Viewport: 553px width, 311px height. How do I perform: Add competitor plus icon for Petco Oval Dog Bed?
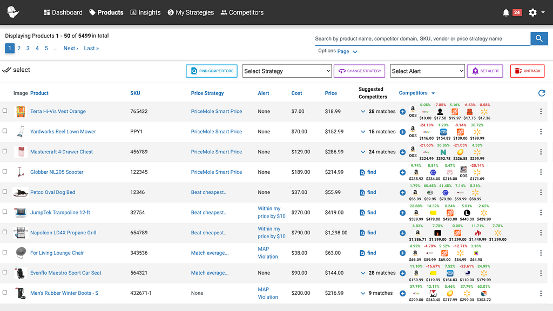click(x=402, y=193)
